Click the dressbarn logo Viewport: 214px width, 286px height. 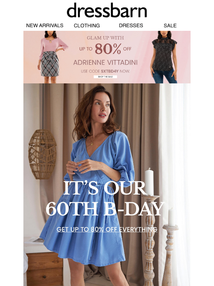107,11
